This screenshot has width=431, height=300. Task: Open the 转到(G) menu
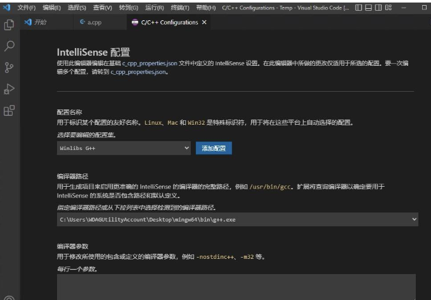(129, 8)
